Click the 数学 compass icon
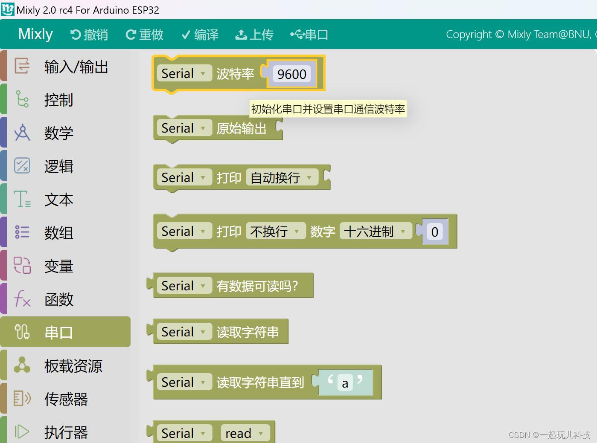This screenshot has width=597, height=443. coord(22,133)
